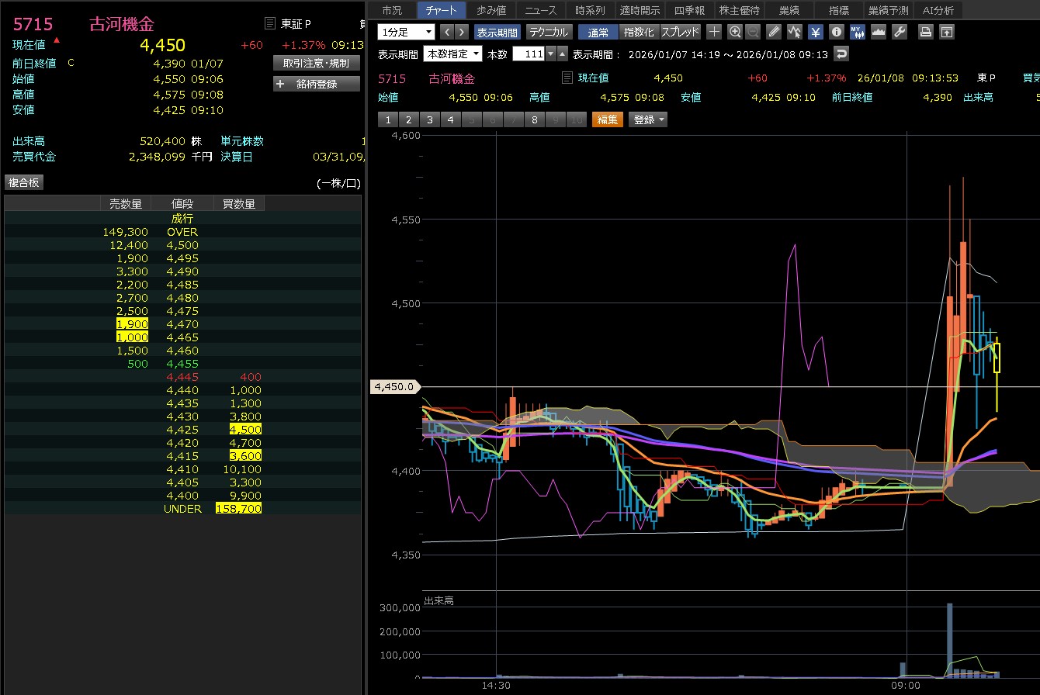
Task: Click the print chart icon
Action: click(925, 32)
